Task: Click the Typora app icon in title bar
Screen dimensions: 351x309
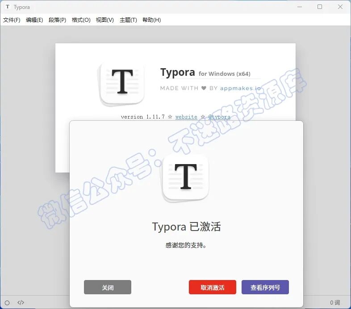Action: tap(8, 7)
